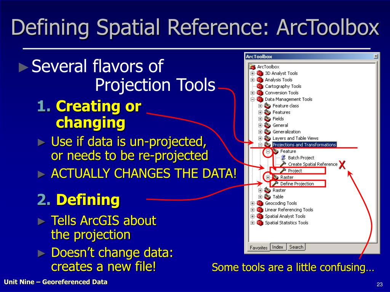Viewport: 390px width, 292px height.
Task: Expand the Layers and Table Views node
Action: click(260, 138)
